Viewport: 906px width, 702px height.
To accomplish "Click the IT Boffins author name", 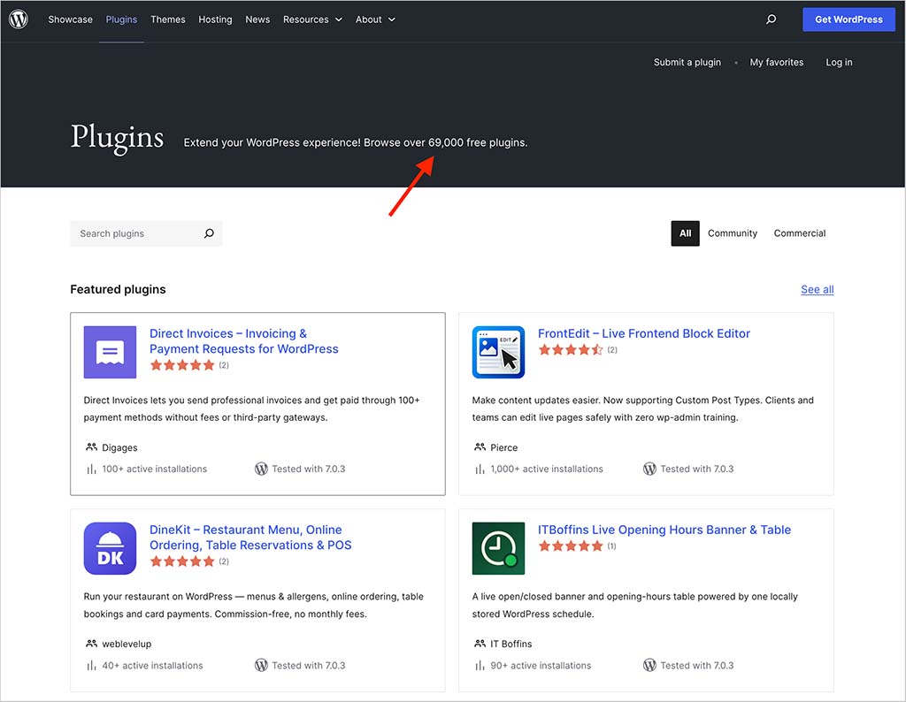I will pyautogui.click(x=511, y=644).
